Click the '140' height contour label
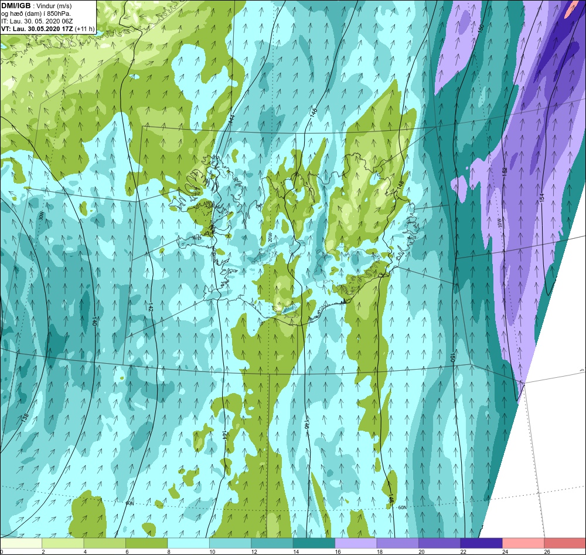The height and width of the screenshot is (555, 586). tap(94, 321)
